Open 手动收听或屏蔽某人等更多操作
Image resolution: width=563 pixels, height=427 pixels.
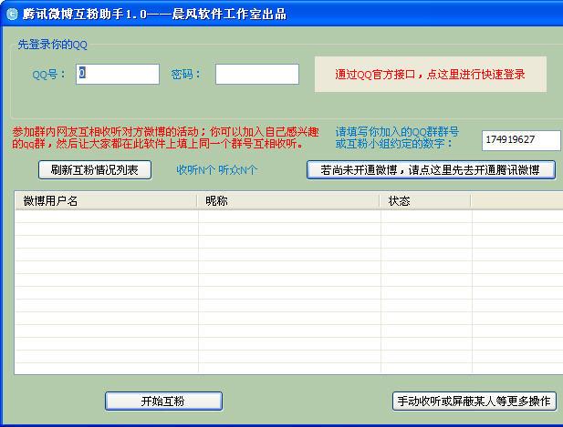tap(473, 401)
